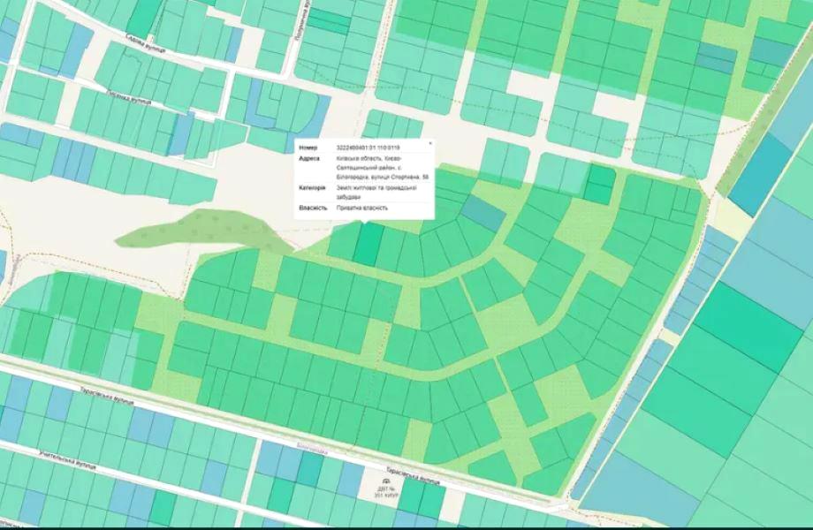
Task: Select the dark green parcel above Садова вулиця
Action: (x=142, y=17)
